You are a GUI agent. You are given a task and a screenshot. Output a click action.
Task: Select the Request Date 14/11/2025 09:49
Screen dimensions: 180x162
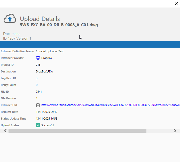click(46, 112)
